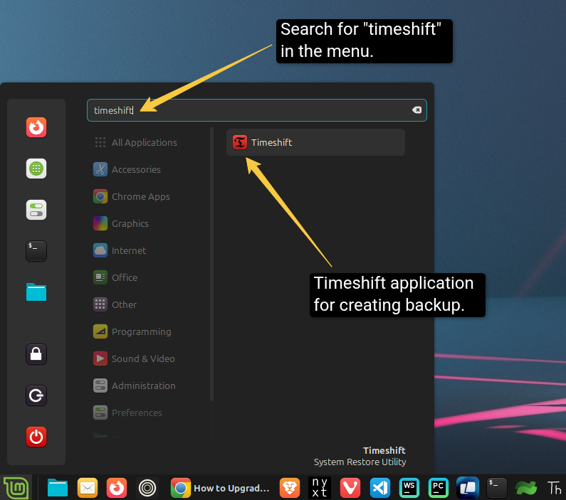
Task: Click inside the timeshift search field
Action: [256, 110]
